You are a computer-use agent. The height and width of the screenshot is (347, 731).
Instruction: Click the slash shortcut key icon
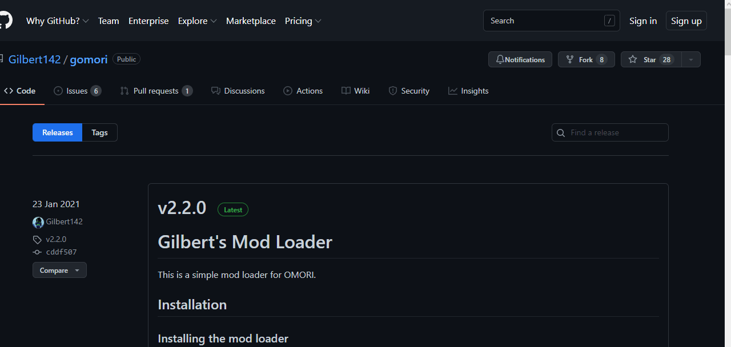(609, 21)
